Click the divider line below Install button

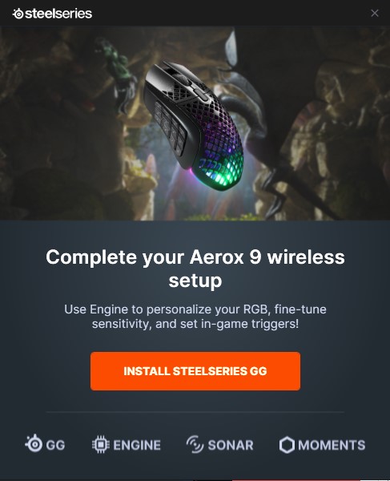195,412
